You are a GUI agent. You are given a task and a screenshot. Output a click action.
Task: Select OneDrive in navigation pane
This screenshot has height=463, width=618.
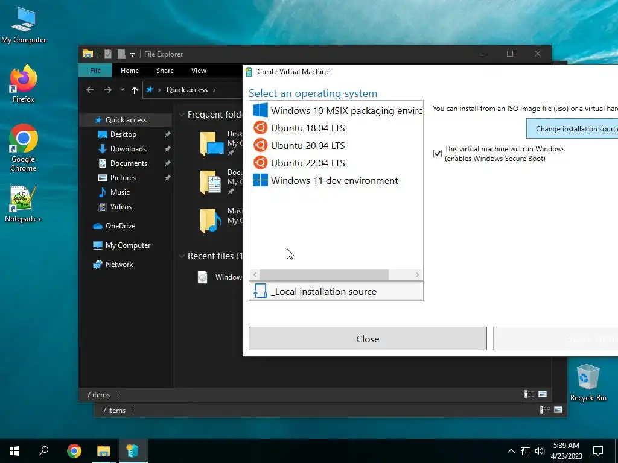click(x=120, y=226)
